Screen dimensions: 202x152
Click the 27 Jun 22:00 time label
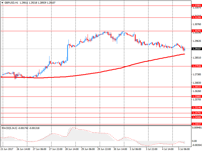56,149
